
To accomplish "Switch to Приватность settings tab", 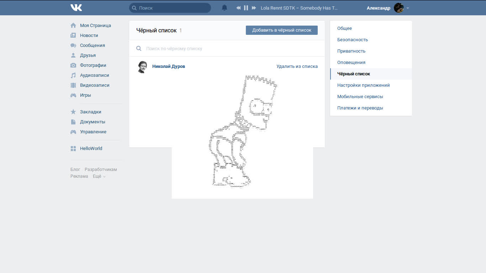I will (351, 51).
